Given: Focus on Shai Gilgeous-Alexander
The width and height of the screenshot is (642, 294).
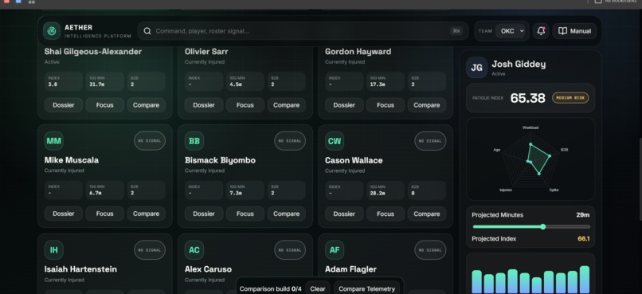Looking at the screenshot, I should click(105, 105).
